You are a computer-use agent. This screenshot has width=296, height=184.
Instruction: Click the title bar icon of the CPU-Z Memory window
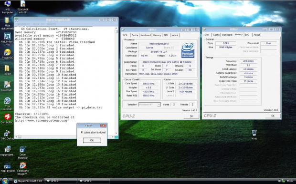pos(204,29)
